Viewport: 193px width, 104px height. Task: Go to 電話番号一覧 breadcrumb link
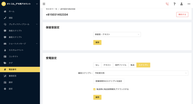(51, 9)
